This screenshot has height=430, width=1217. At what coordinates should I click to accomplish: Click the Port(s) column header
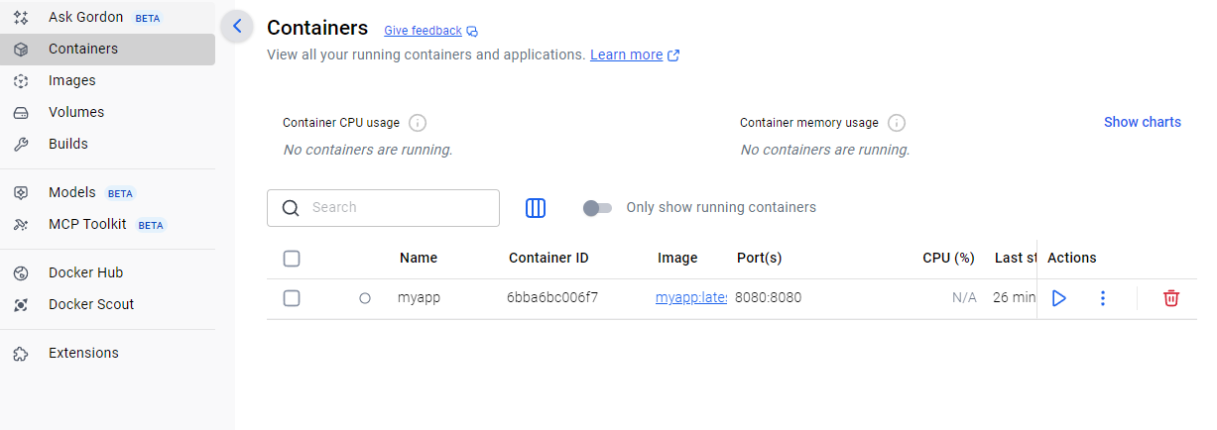click(x=760, y=258)
